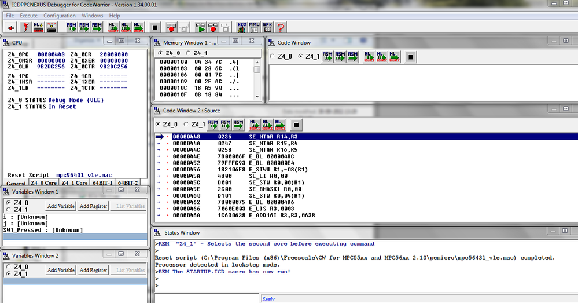
Task: Click Add Variable in Variables Window 1
Action: [61, 206]
